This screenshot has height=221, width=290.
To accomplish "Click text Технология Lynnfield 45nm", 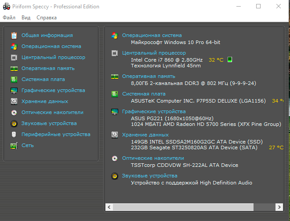I will point(166,66).
